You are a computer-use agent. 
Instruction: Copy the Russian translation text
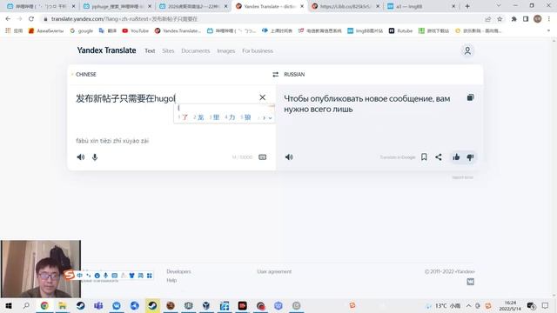[470, 97]
